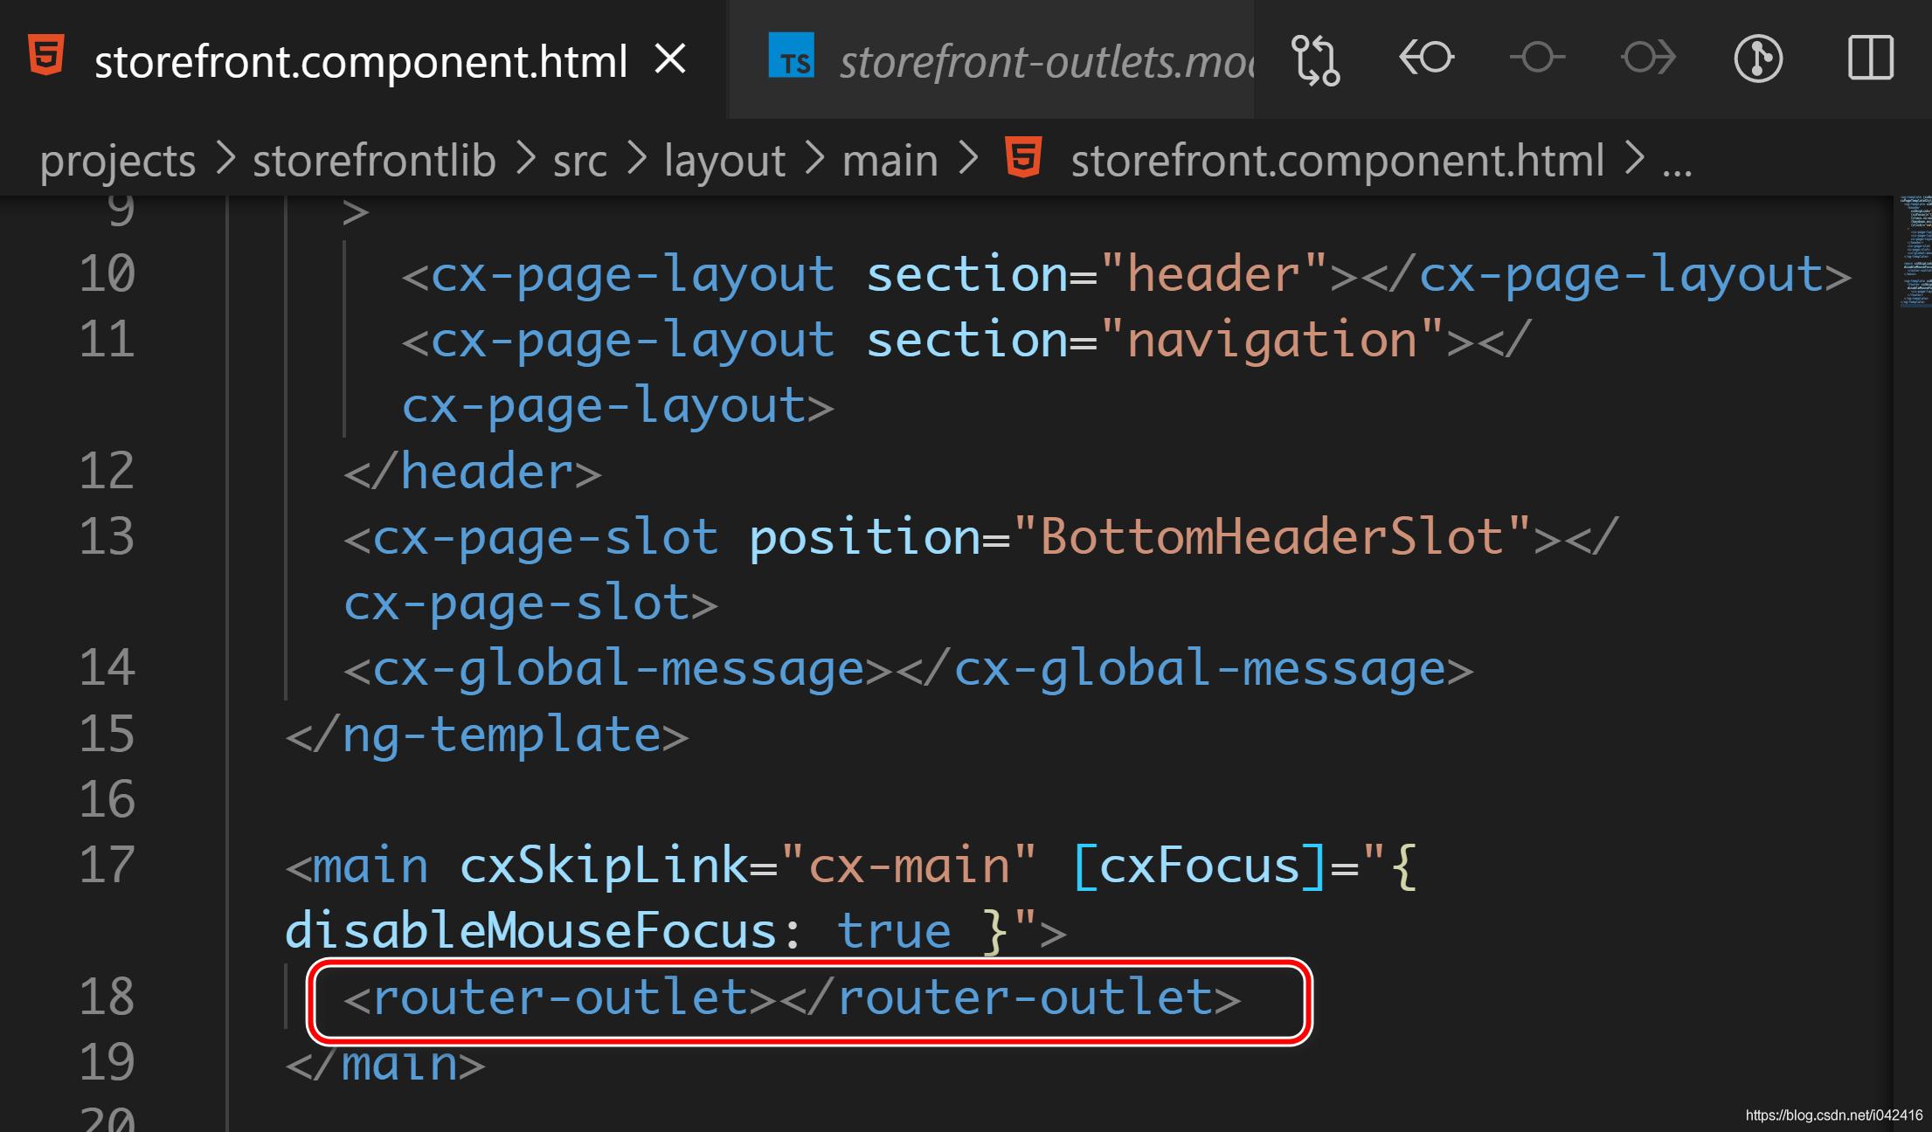Click the "BottomHeaderSlot" position value
The height and width of the screenshot is (1132, 1932).
coord(1271,537)
